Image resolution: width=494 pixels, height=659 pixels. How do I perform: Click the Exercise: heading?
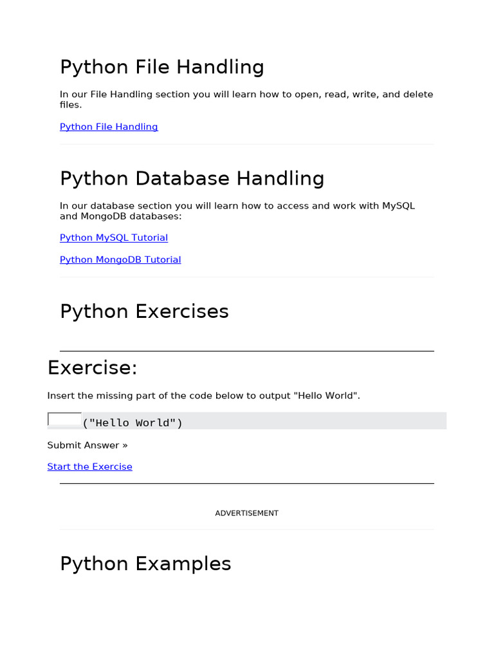tap(92, 367)
